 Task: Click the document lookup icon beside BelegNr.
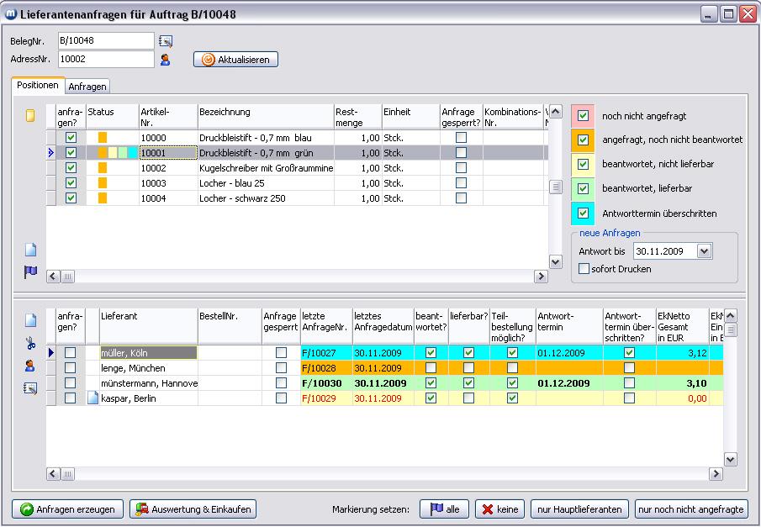[x=165, y=40]
